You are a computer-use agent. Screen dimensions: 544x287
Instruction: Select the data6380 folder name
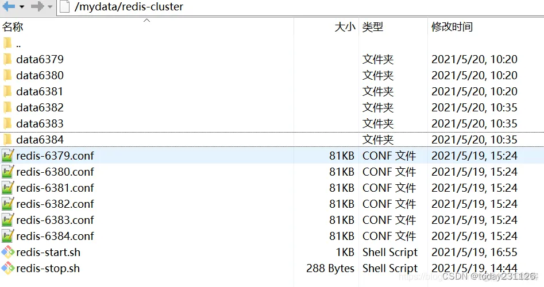(x=40, y=75)
